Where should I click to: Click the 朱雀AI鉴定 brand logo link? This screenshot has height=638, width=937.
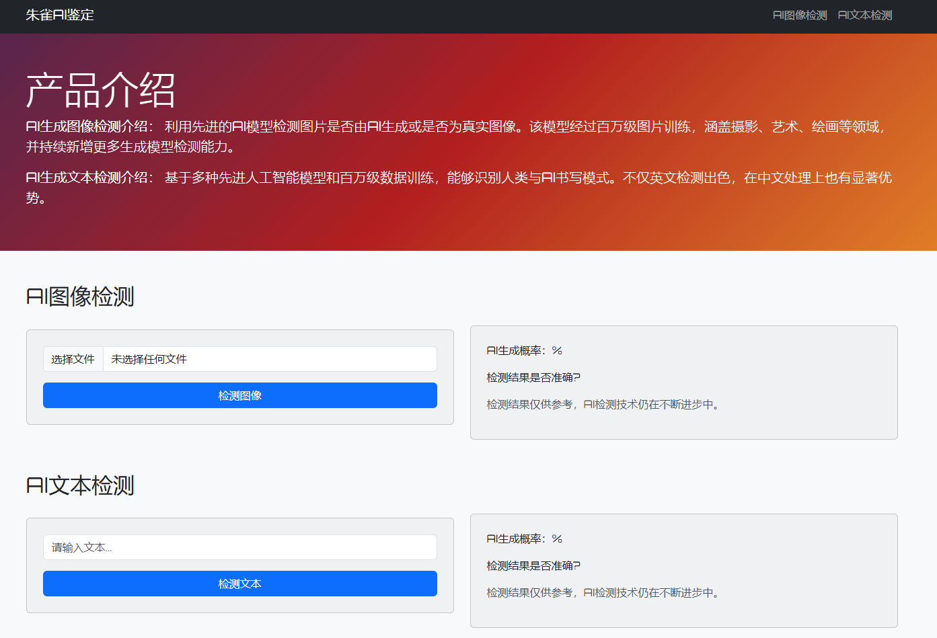click(60, 15)
